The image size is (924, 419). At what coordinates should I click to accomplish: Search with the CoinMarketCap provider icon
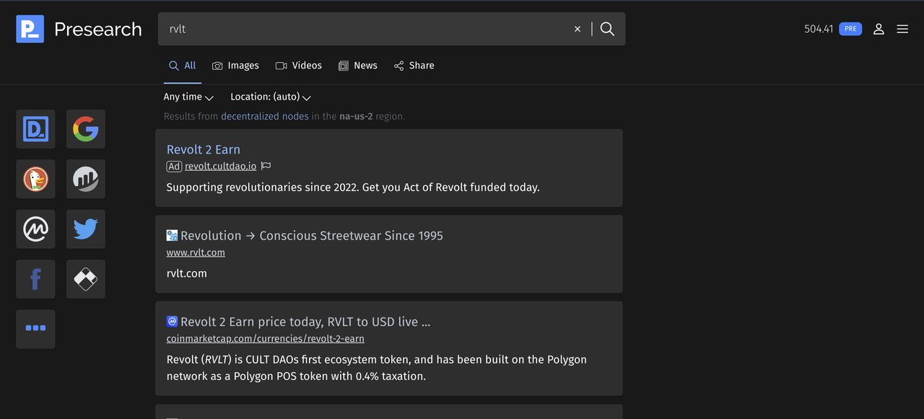35,229
